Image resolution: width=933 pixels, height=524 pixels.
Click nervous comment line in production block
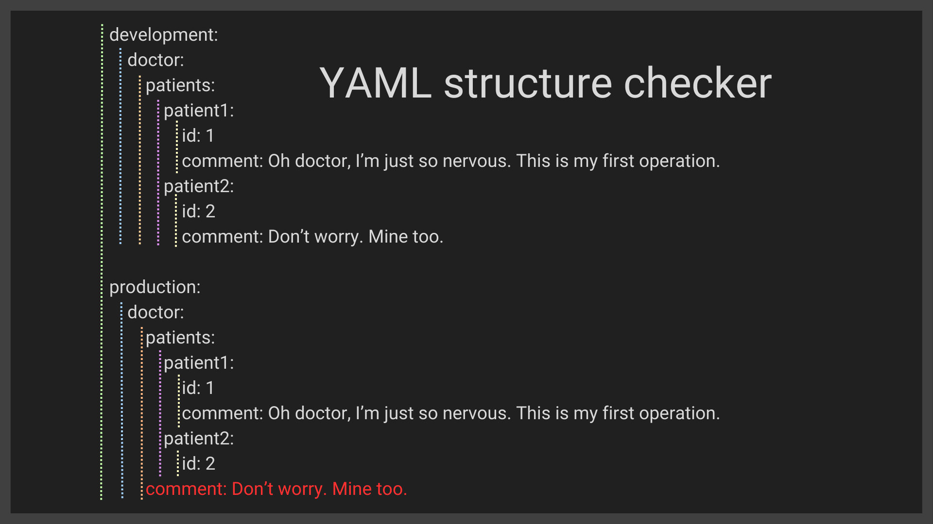pyautogui.click(x=450, y=413)
